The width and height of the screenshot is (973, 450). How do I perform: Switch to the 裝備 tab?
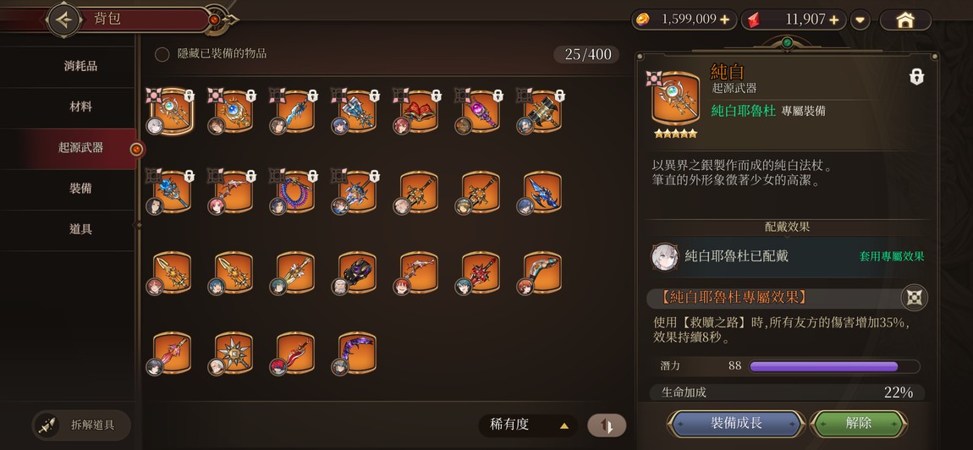(80, 188)
